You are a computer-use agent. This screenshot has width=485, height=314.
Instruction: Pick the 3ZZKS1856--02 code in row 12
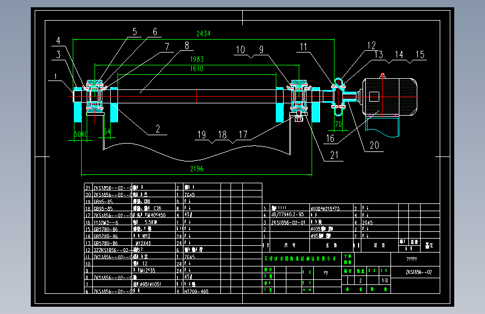[112, 250]
